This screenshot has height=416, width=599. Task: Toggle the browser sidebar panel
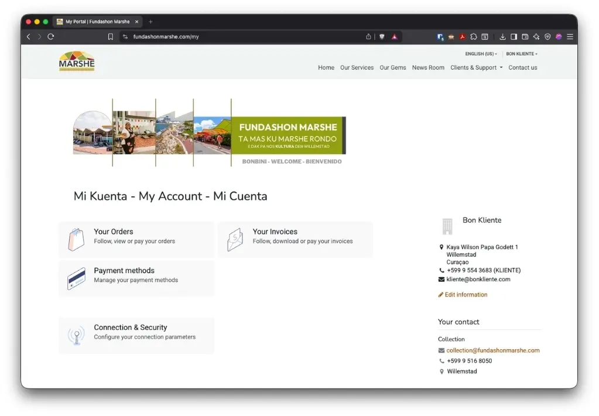pyautogui.click(x=514, y=37)
